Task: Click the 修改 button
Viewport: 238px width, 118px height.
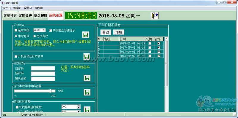Action: 106,32
